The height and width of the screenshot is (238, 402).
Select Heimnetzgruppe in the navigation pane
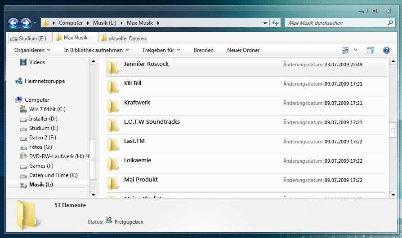click(x=45, y=81)
